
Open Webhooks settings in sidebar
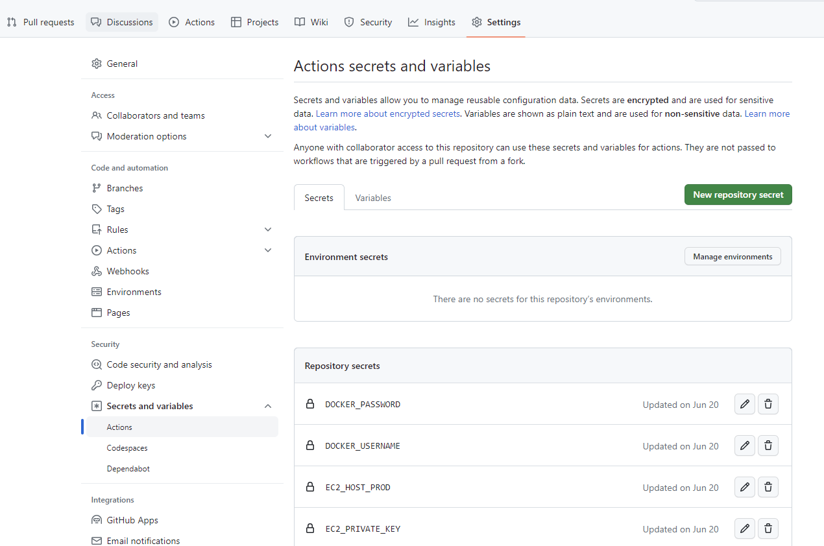coord(128,271)
